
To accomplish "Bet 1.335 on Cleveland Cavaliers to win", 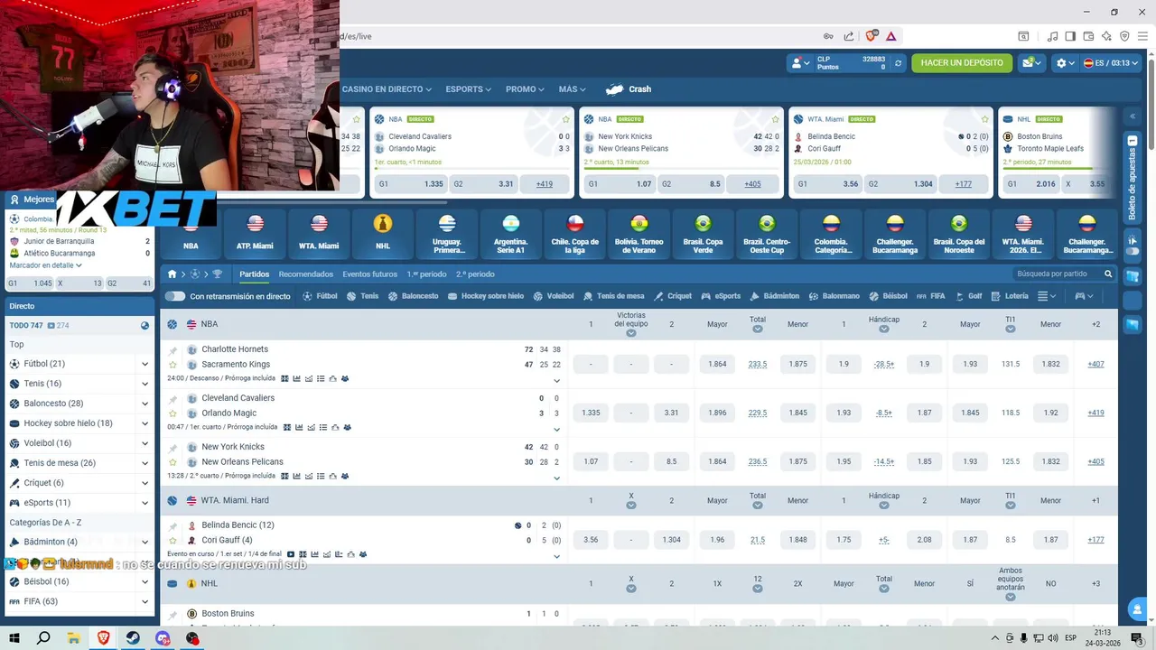I will click(591, 413).
